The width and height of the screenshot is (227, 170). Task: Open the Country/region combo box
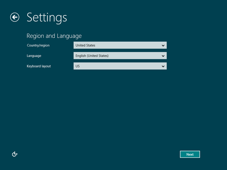click(120, 45)
